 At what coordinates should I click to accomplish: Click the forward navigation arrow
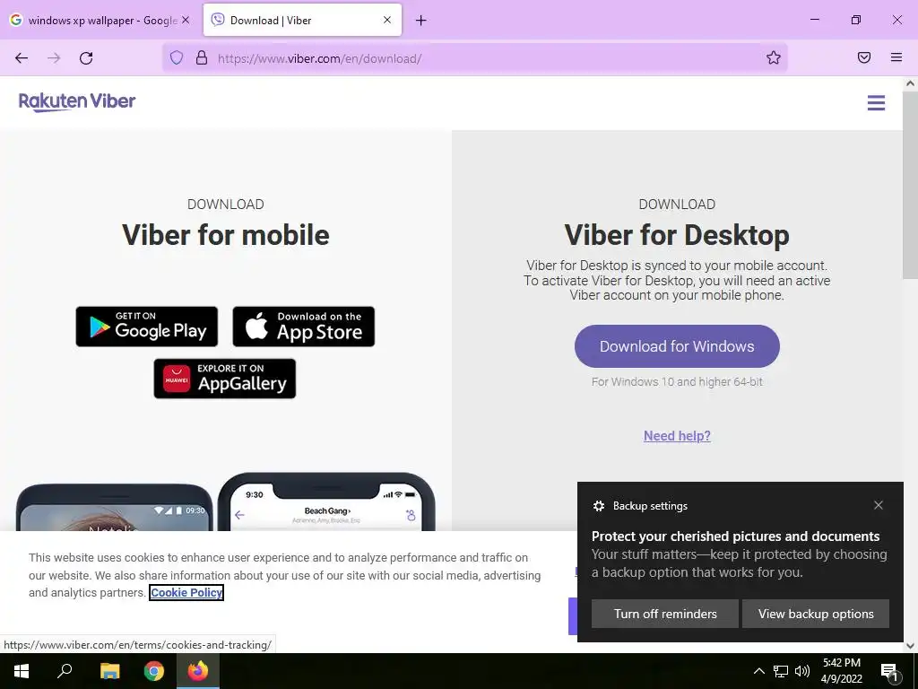tap(54, 58)
